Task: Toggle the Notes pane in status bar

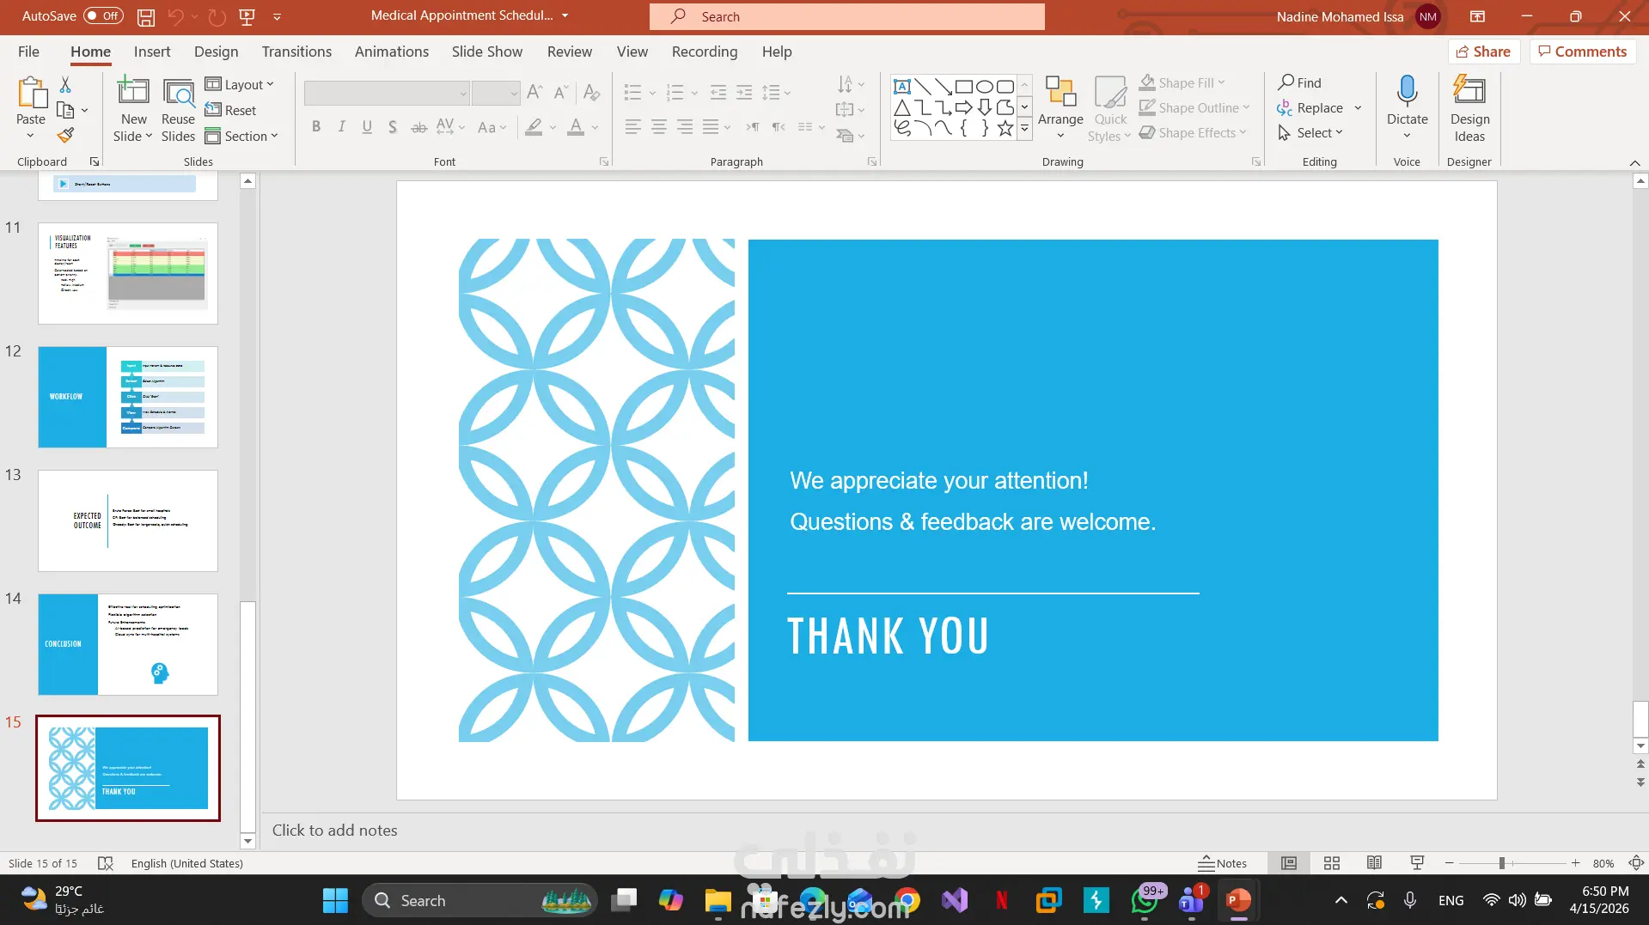Action: (1223, 863)
